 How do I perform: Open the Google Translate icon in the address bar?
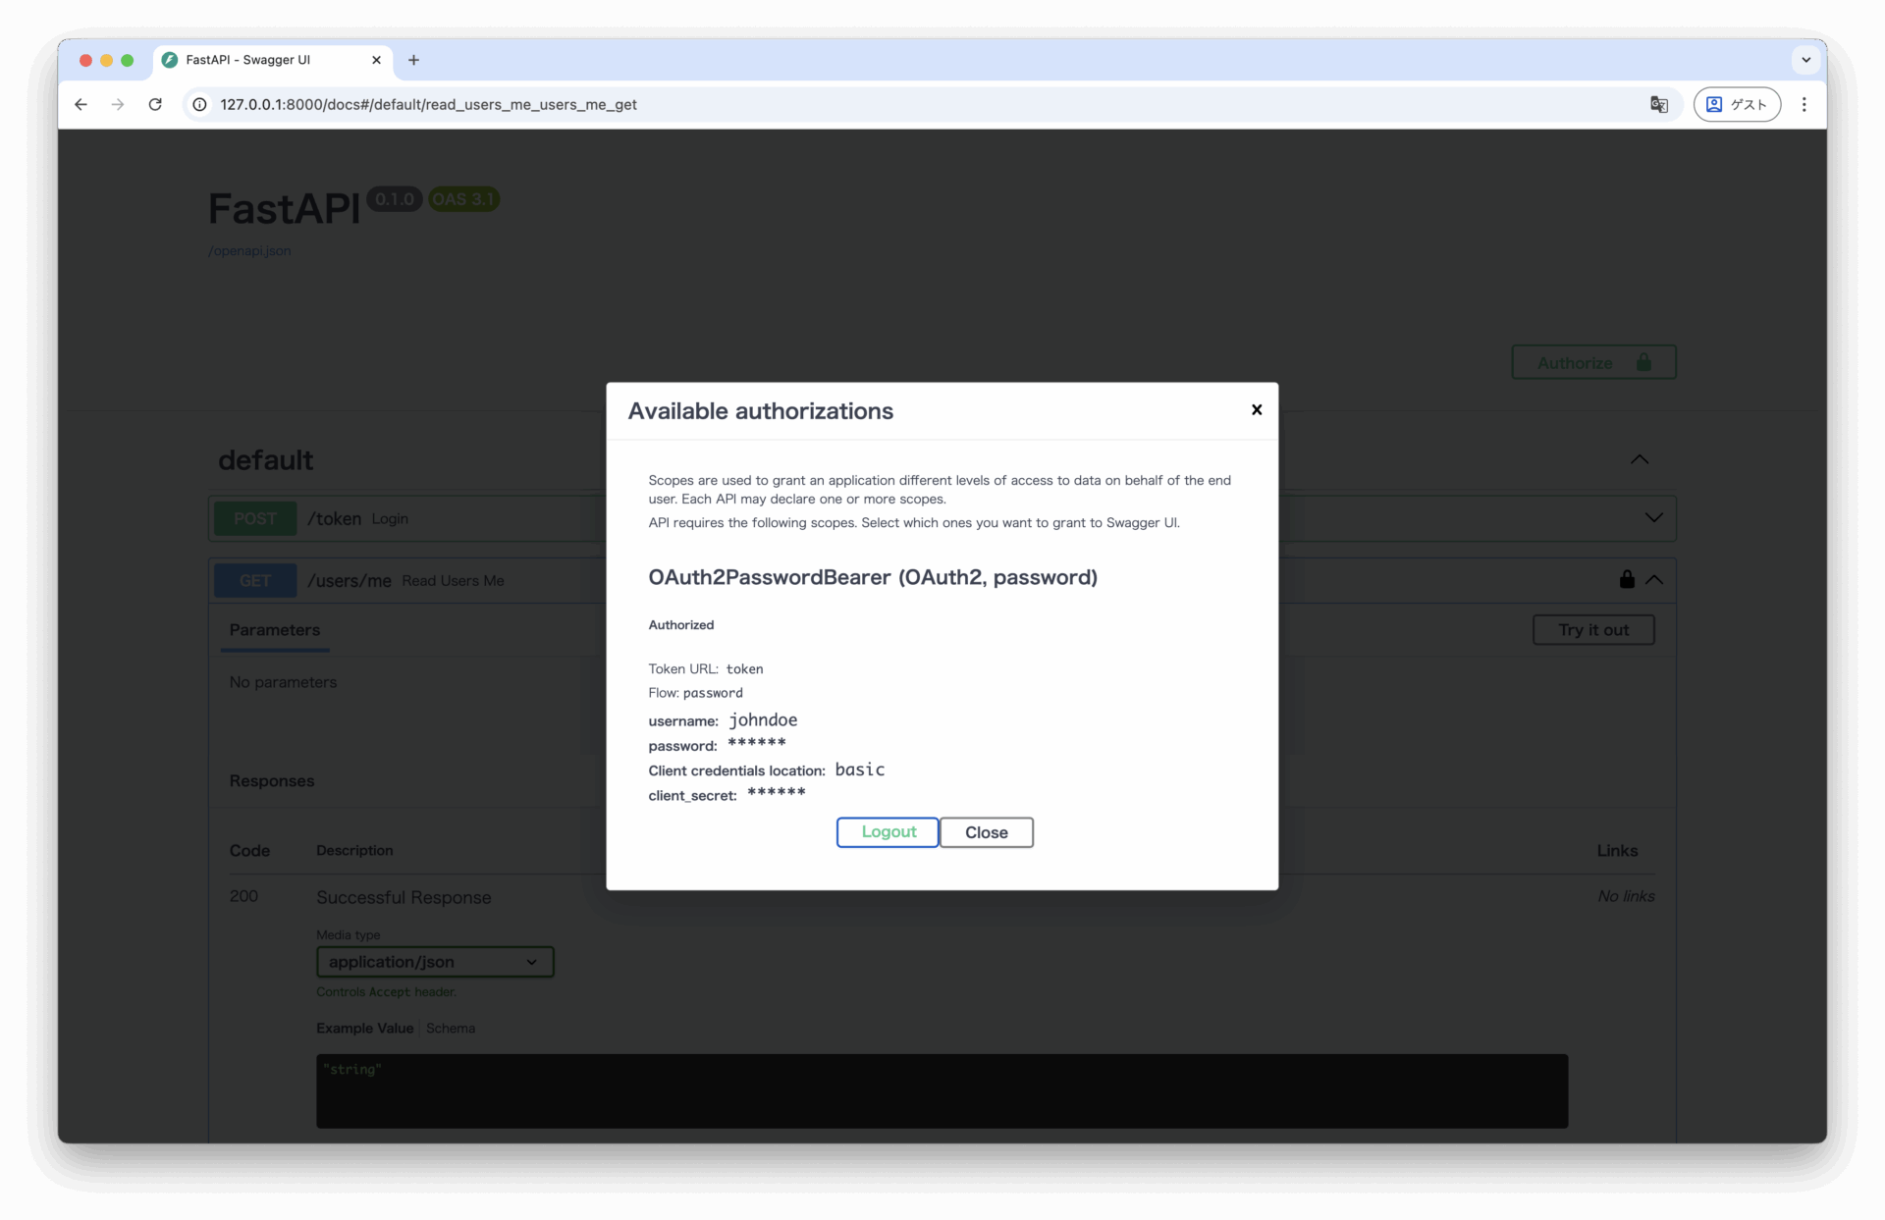click(x=1658, y=104)
